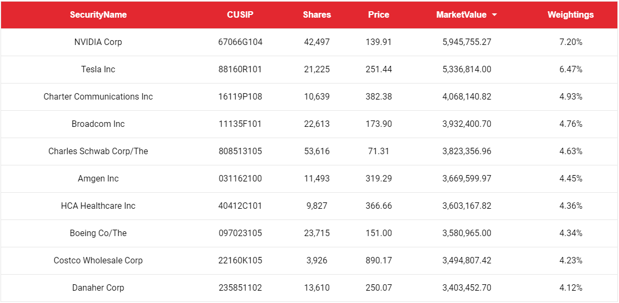Click market value 3,403,452.70

point(467,287)
